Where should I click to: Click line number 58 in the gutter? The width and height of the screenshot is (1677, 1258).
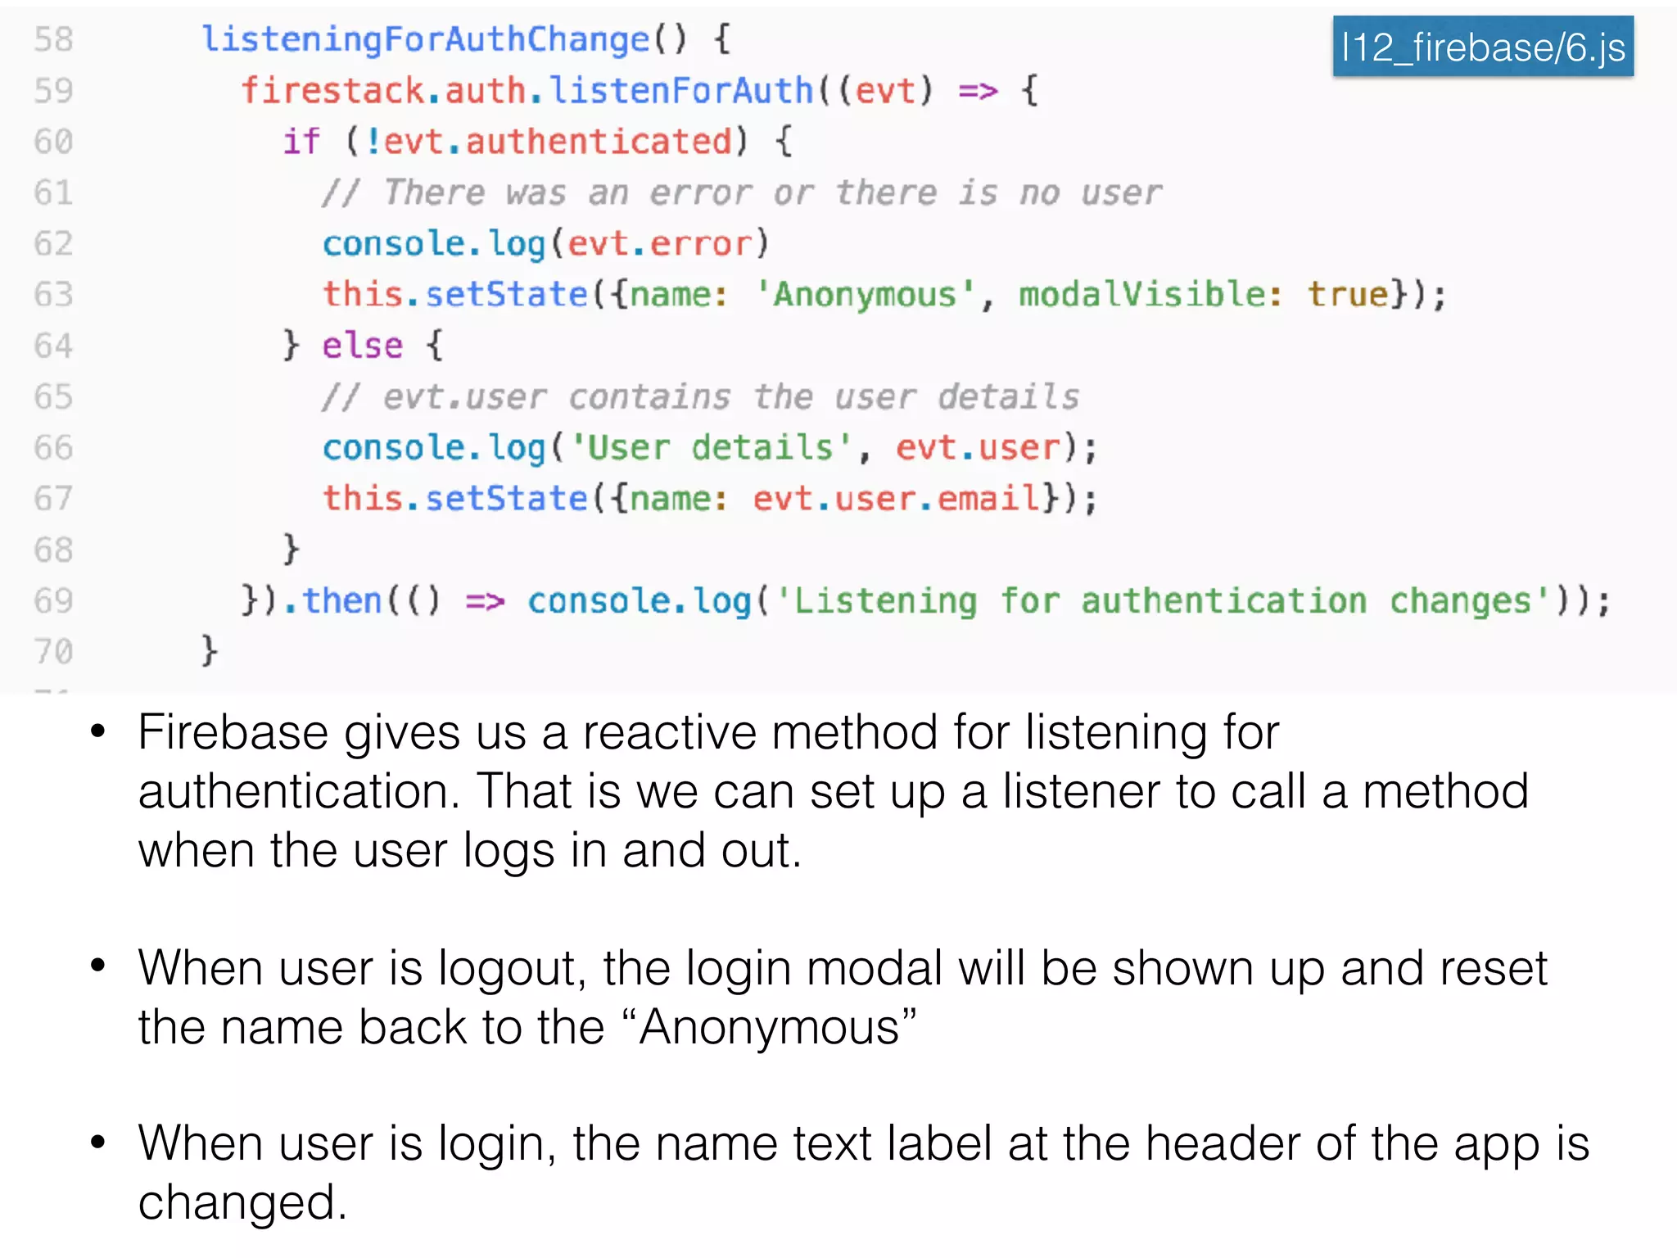point(54,40)
